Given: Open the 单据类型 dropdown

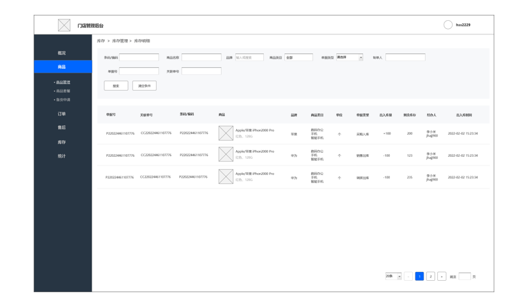Looking at the screenshot, I should tap(350, 57).
